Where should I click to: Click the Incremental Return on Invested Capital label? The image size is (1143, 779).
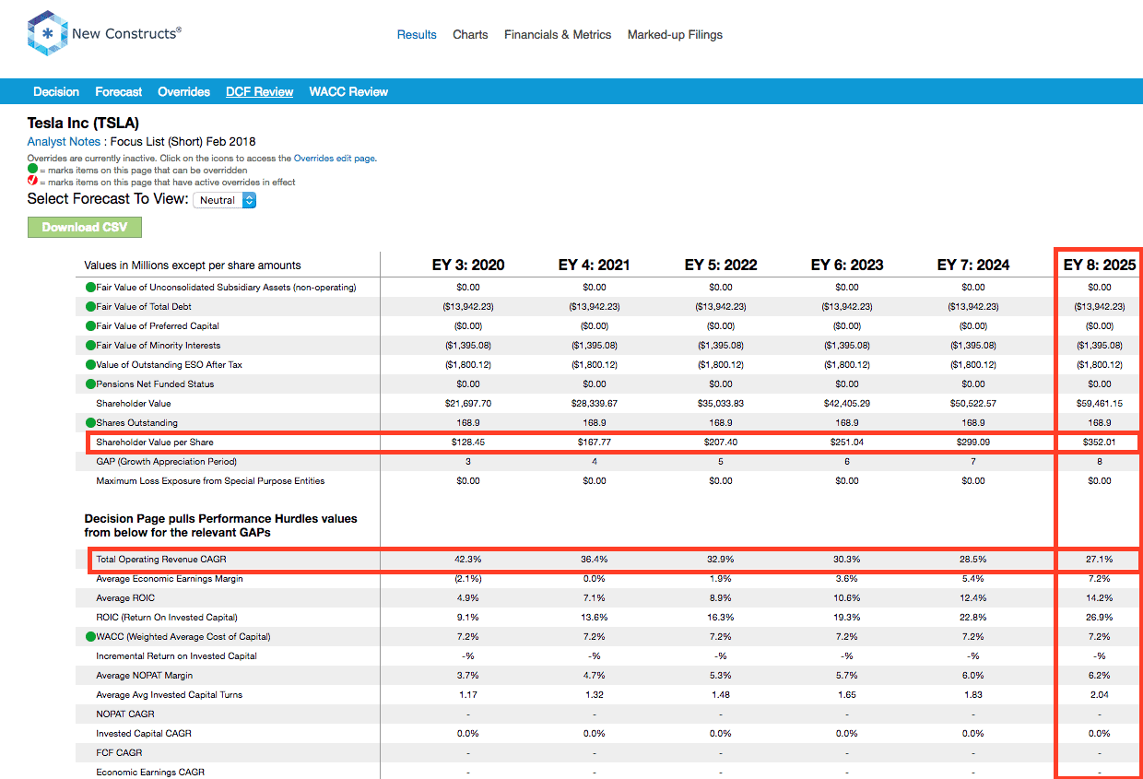click(177, 655)
